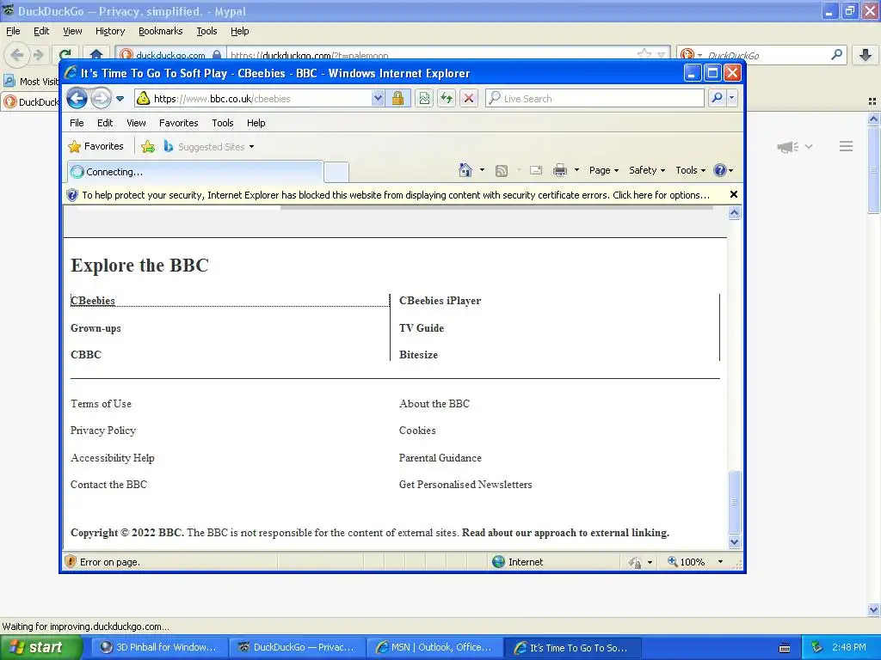Reload page in Mypal browser
Image resolution: width=881 pixels, height=660 pixels.
pos(65,55)
